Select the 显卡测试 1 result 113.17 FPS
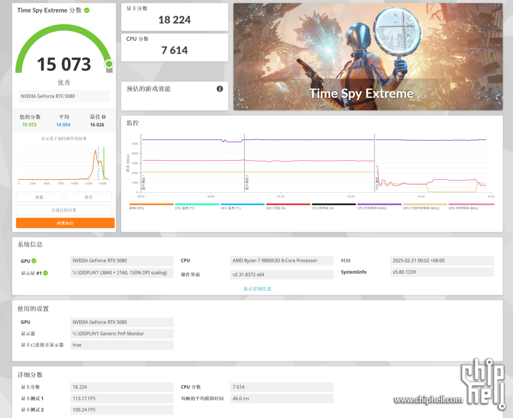The height and width of the screenshot is (418, 513). click(x=122, y=399)
